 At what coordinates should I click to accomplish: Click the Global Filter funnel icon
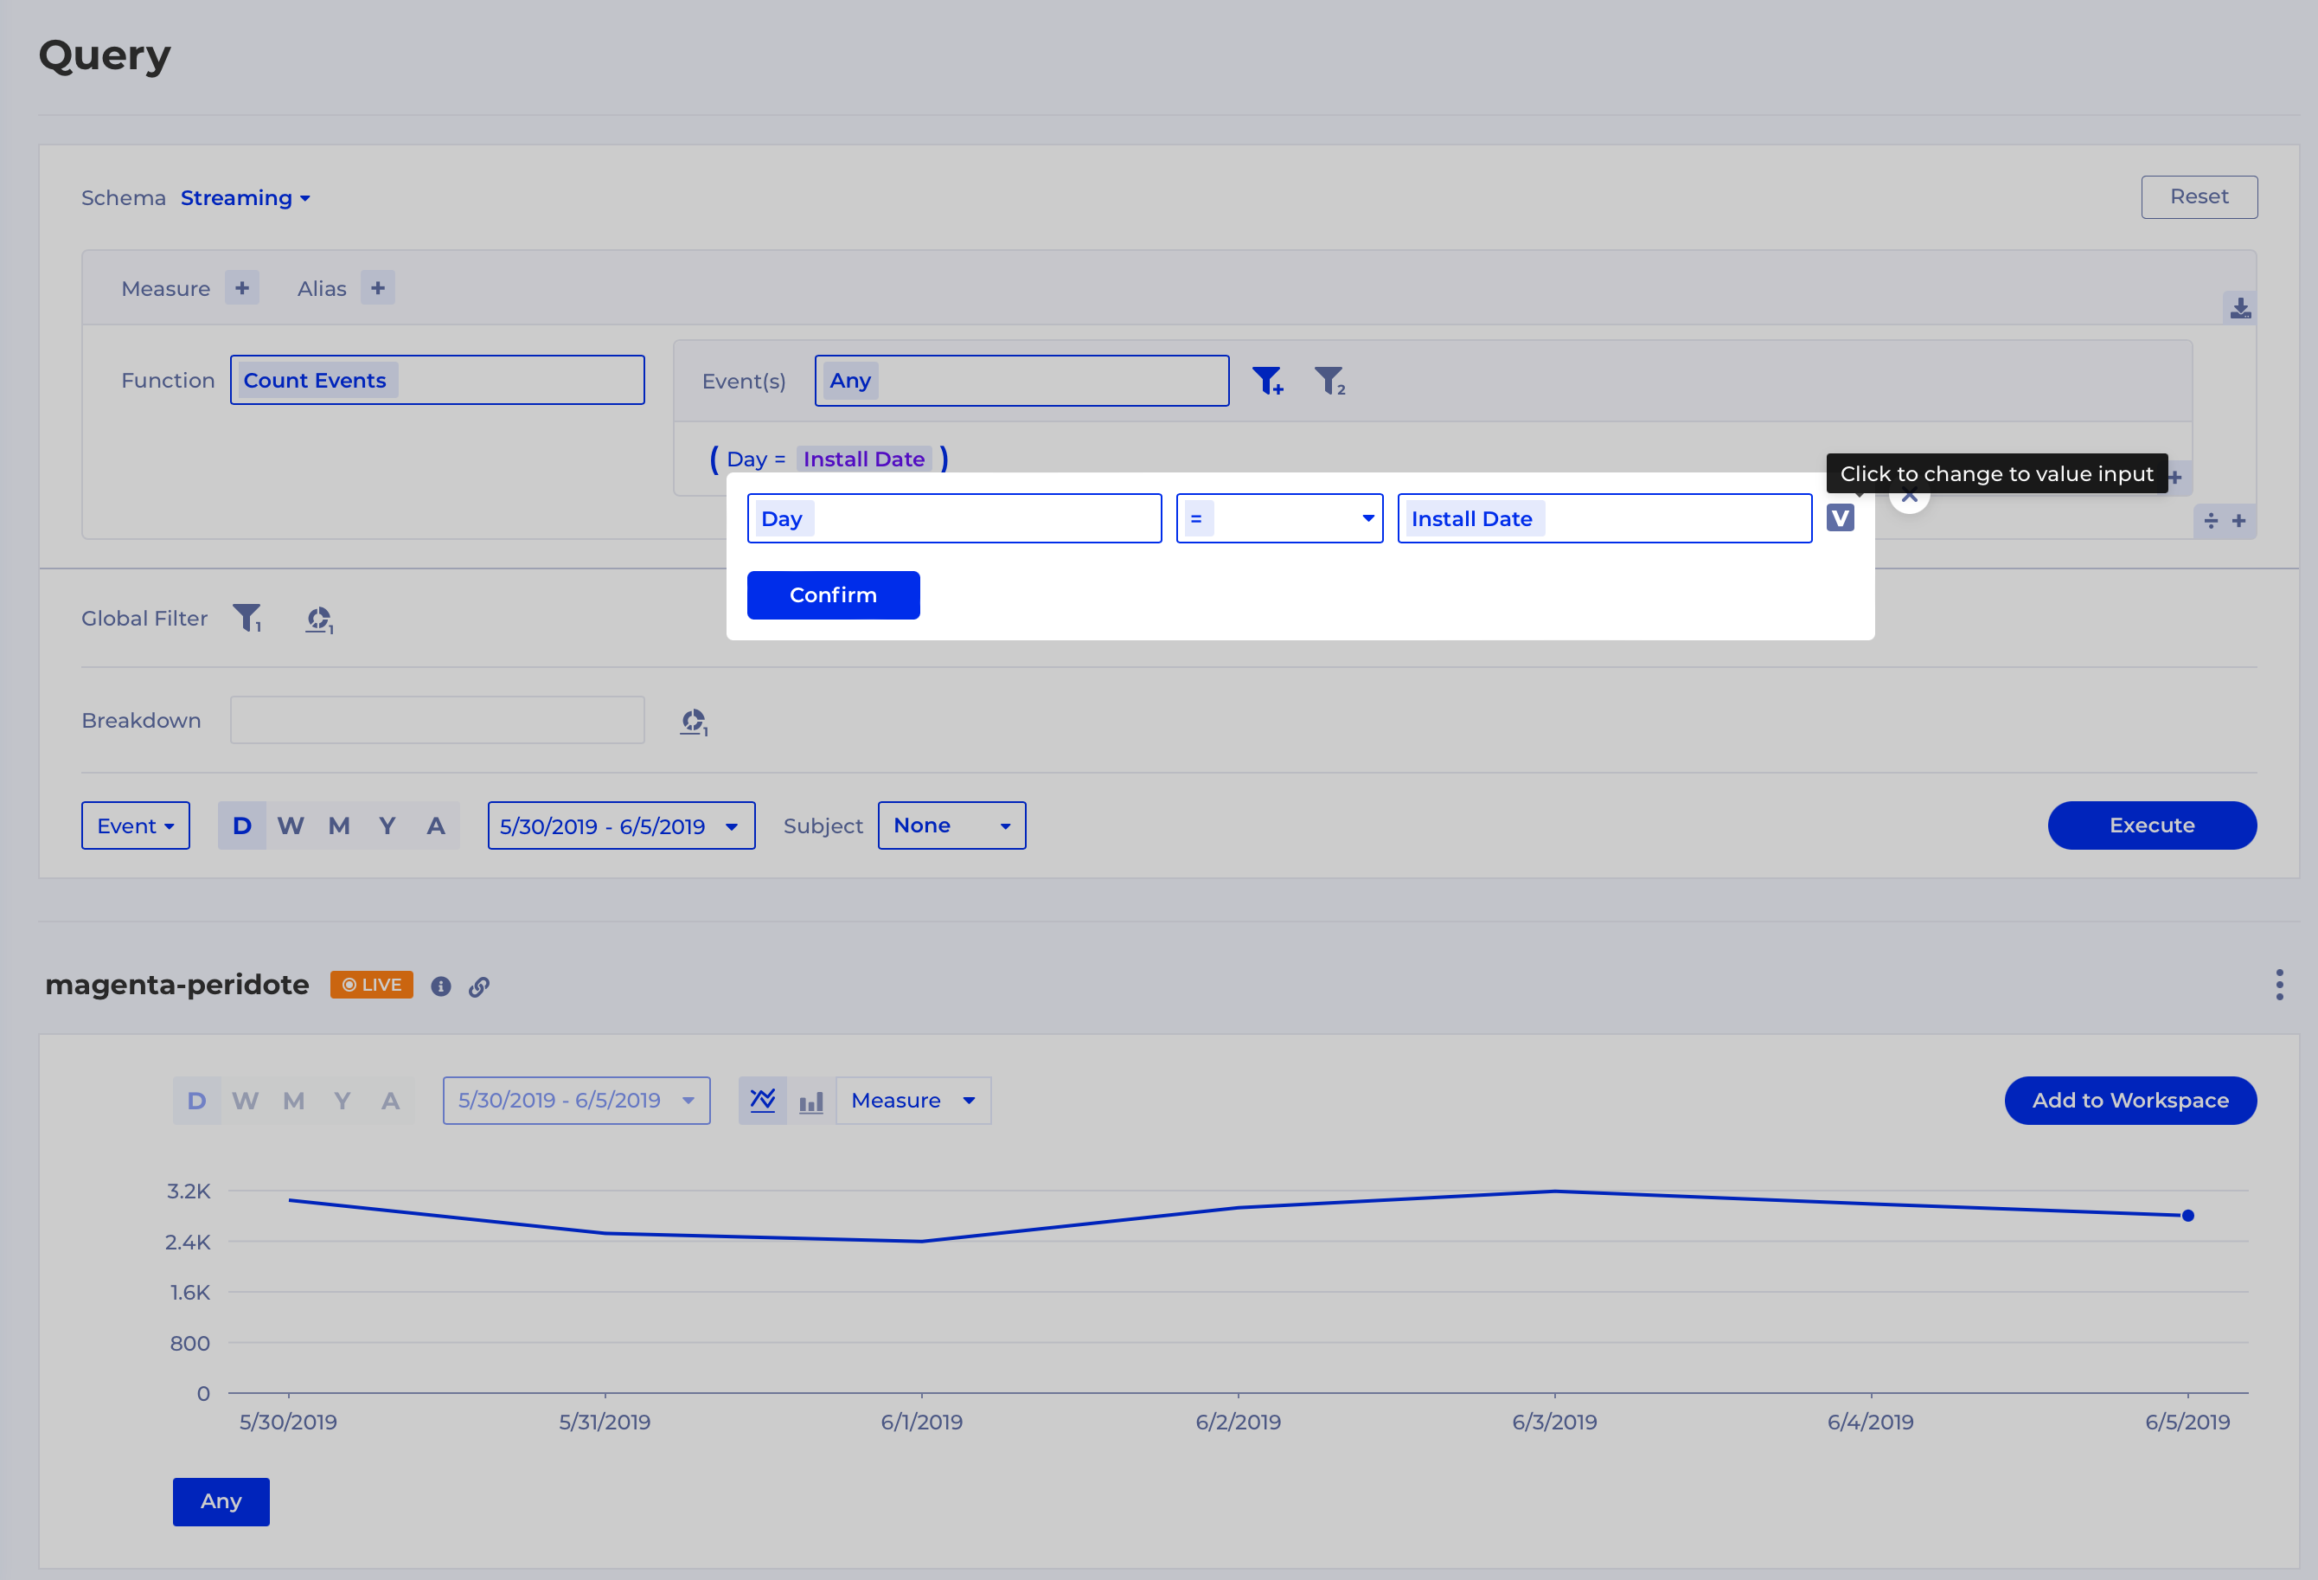coord(247,618)
